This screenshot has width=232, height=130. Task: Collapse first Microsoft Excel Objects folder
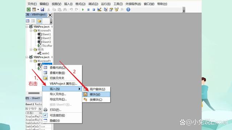pos(31,30)
